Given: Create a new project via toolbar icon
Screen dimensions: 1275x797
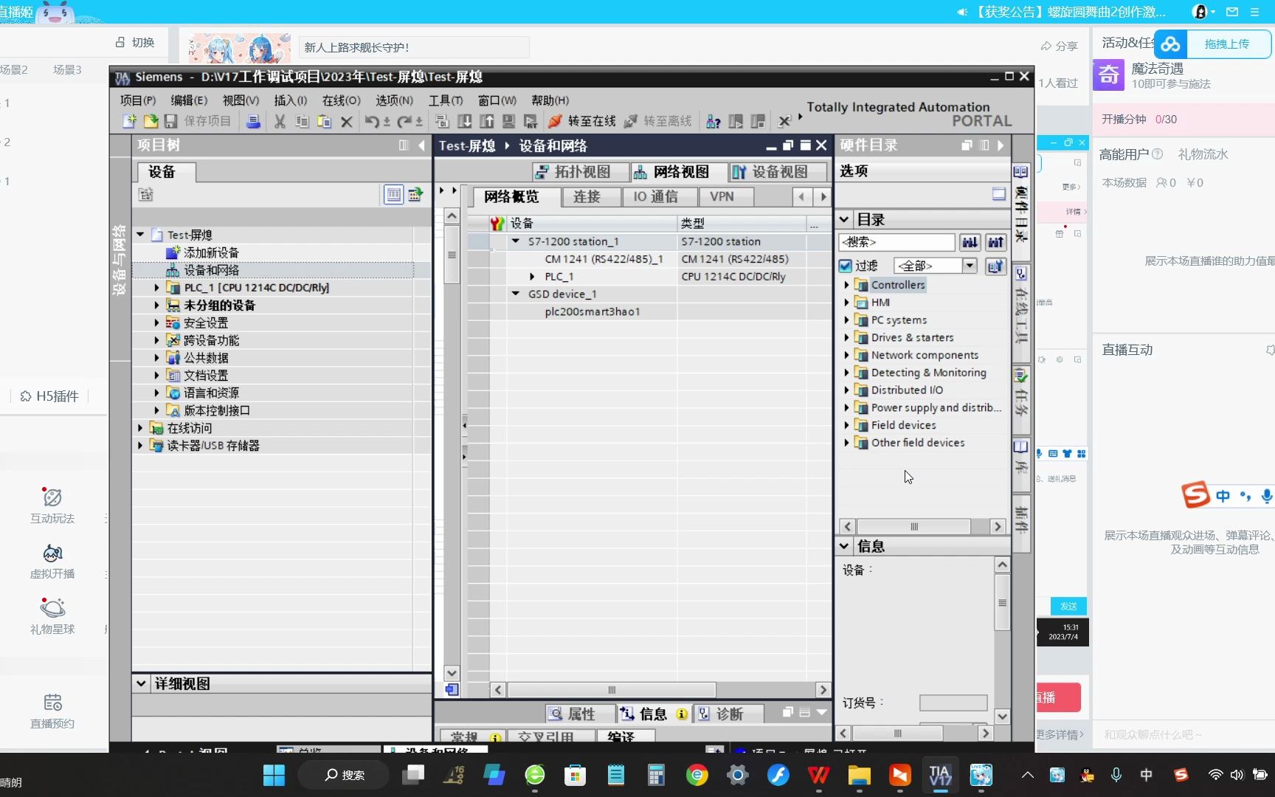Looking at the screenshot, I should click(x=129, y=121).
